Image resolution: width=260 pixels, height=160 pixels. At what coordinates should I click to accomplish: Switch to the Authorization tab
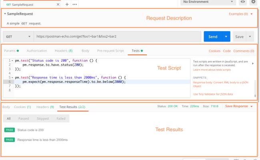pyautogui.click(x=37, y=51)
